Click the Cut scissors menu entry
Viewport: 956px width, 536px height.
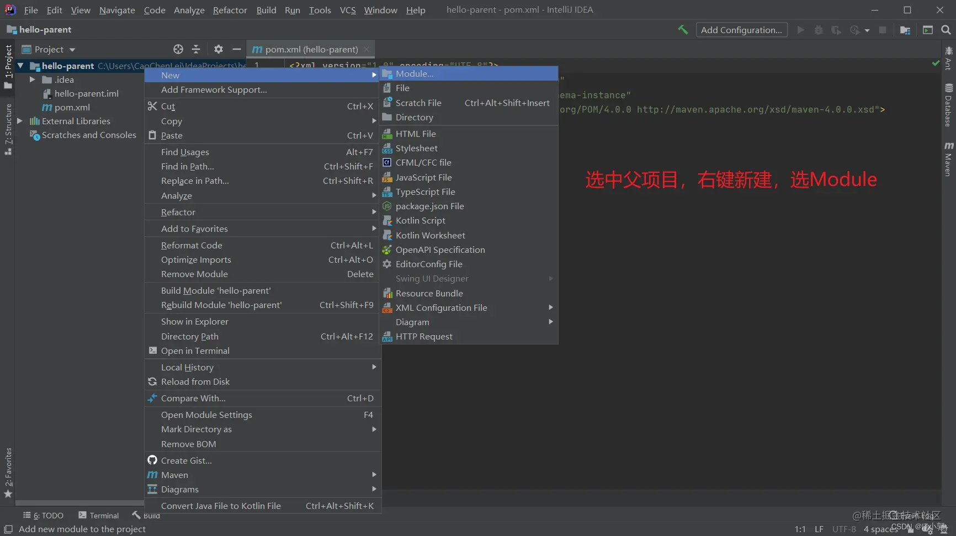(x=263, y=106)
